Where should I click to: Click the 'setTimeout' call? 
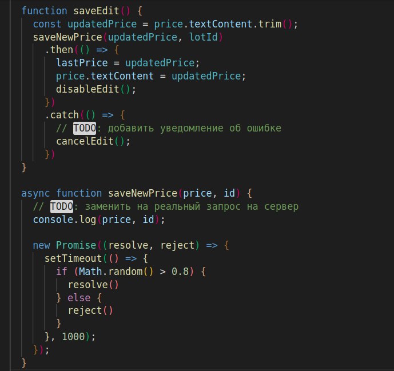click(x=73, y=258)
